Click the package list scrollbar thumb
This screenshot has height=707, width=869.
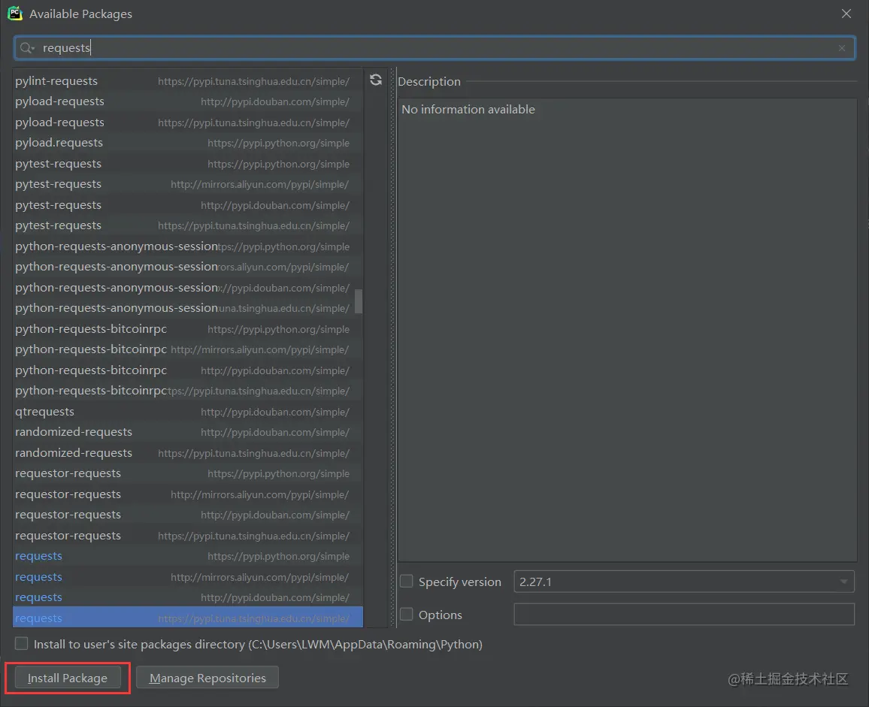(x=359, y=301)
